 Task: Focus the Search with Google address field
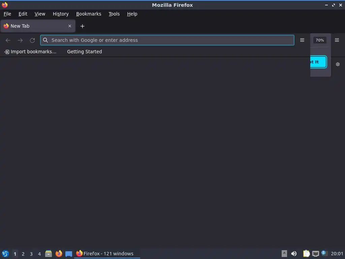pyautogui.click(x=167, y=40)
